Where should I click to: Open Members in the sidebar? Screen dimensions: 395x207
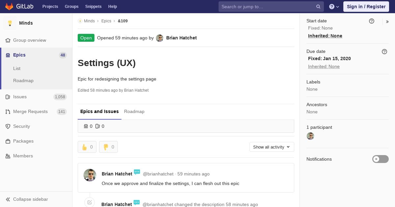pos(23,156)
